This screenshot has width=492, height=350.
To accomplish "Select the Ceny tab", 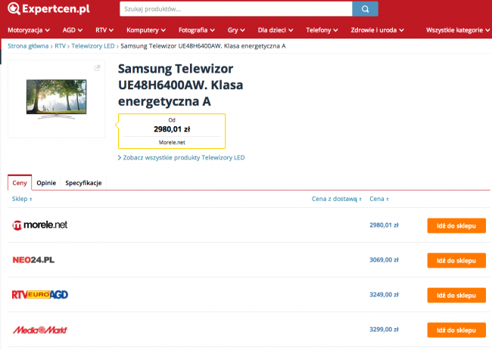I will pos(20,183).
